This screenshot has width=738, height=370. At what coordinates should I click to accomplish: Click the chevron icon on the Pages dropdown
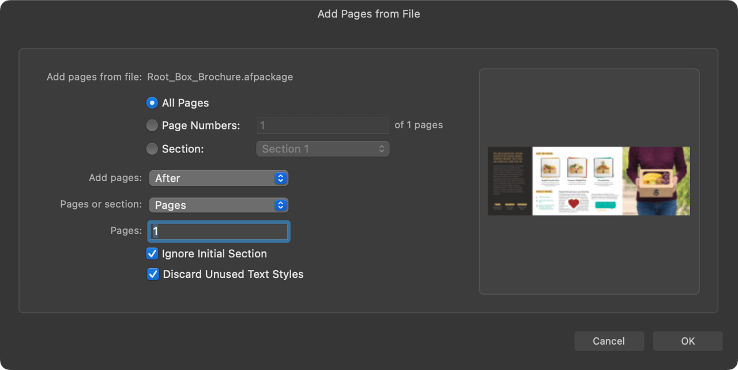[x=281, y=205]
